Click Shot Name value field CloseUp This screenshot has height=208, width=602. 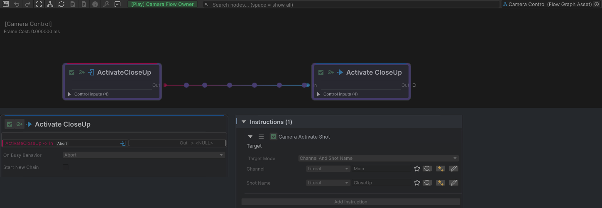click(382, 183)
